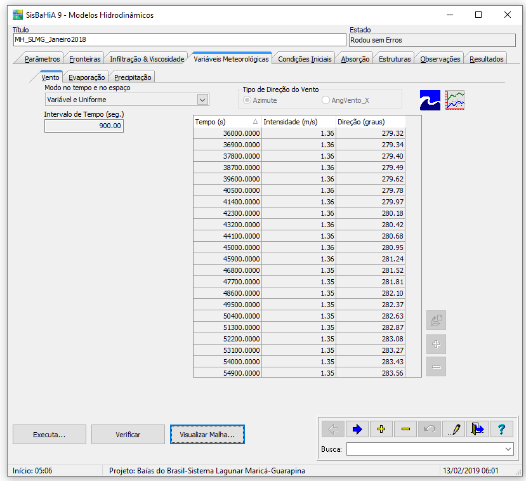526x481 pixels.
Task: Select the direction value 280.42
Action: [371, 225]
